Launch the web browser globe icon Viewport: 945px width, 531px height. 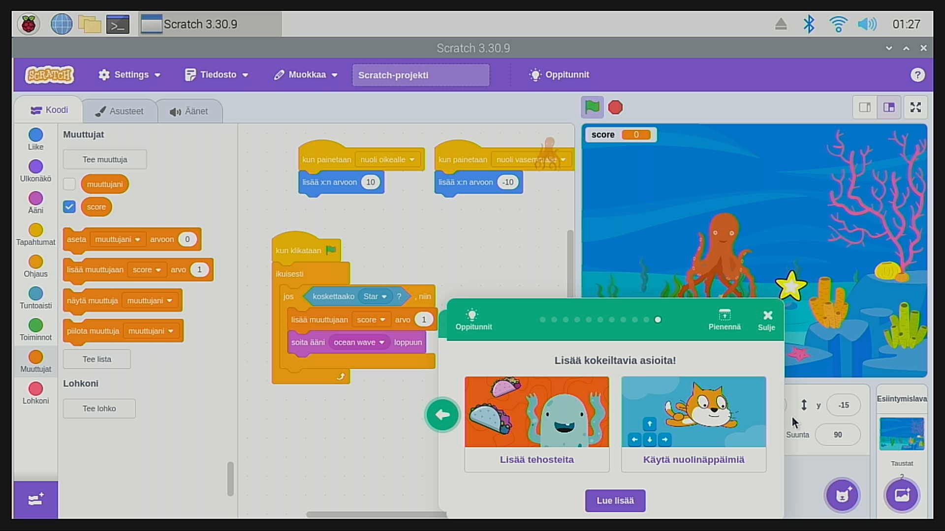click(62, 24)
